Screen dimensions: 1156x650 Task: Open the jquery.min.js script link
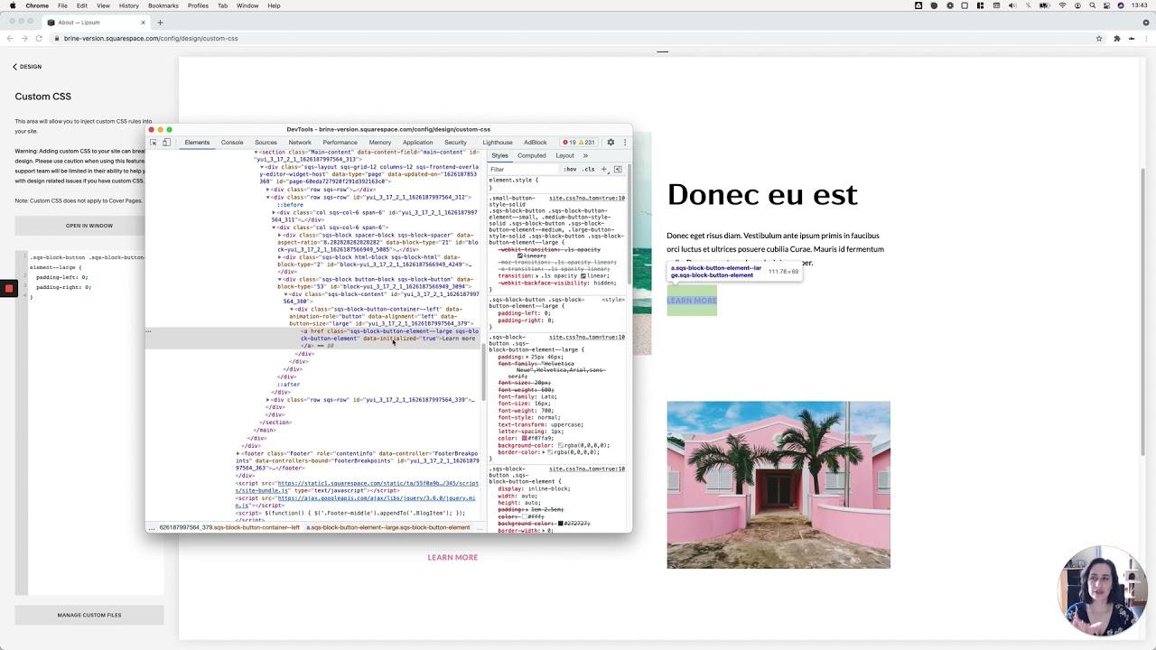(356, 501)
